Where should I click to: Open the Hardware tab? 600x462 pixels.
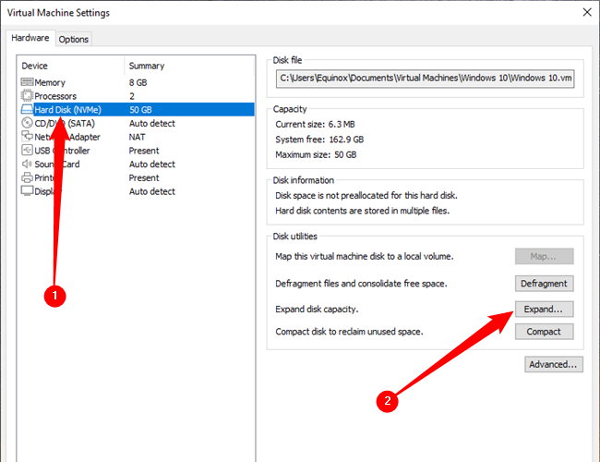(x=30, y=38)
